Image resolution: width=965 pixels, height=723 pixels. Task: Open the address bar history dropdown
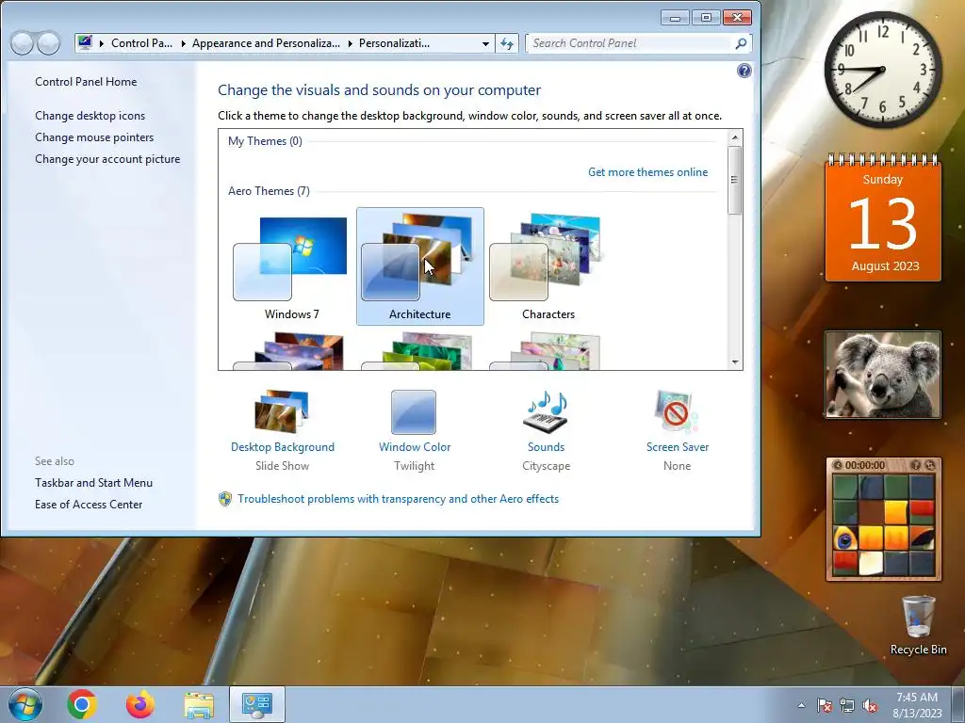485,43
